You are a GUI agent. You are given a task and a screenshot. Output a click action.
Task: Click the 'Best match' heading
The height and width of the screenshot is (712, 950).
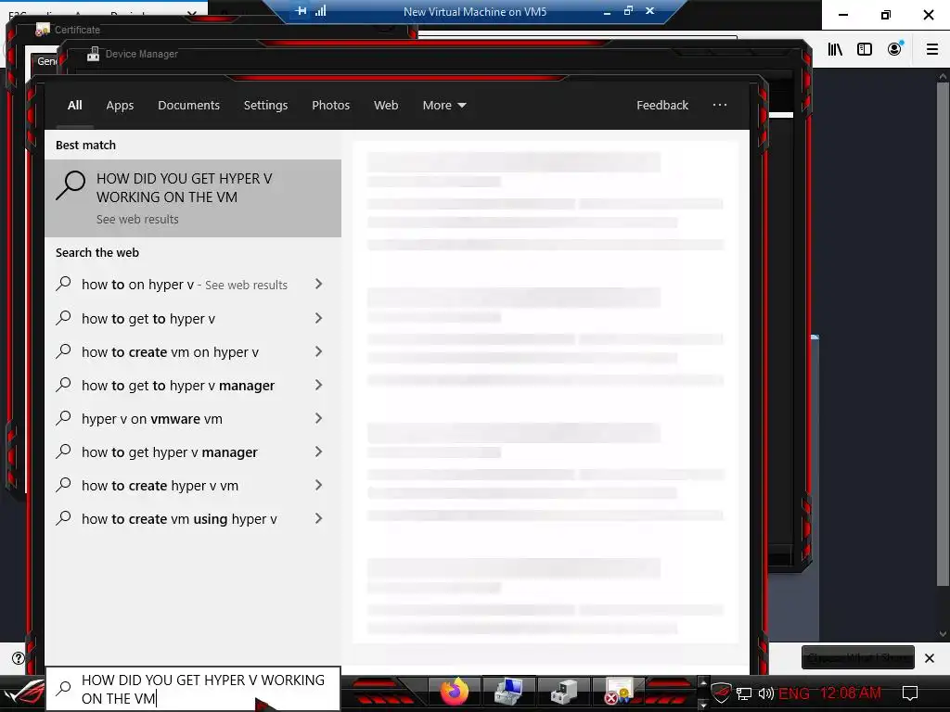pyautogui.click(x=85, y=146)
